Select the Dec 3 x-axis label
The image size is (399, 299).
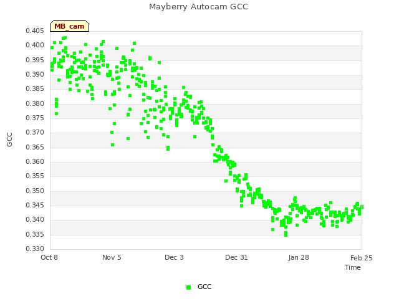[174, 257]
